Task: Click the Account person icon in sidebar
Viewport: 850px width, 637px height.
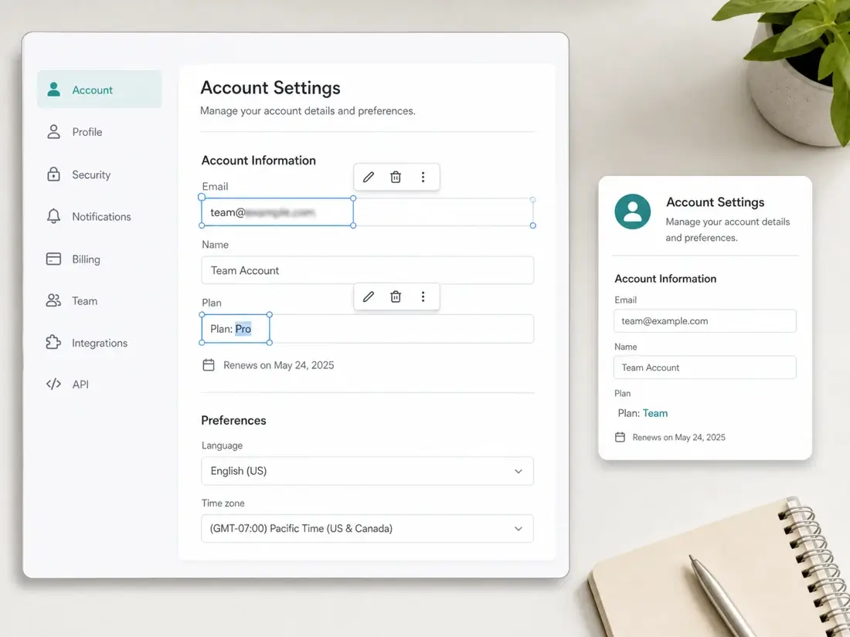Action: [53, 90]
